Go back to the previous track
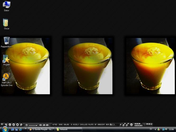Viewport: 176px width, 132px height. coord(6,124)
